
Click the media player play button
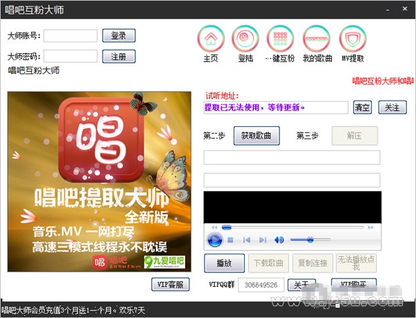[x=214, y=240]
